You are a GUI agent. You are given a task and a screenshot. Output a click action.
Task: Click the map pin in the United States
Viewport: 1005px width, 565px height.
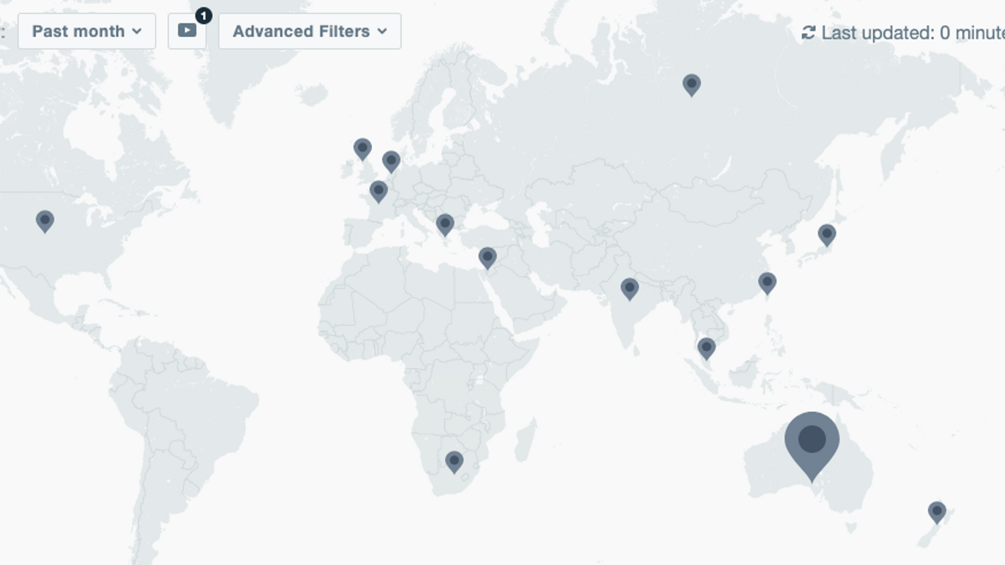45,221
